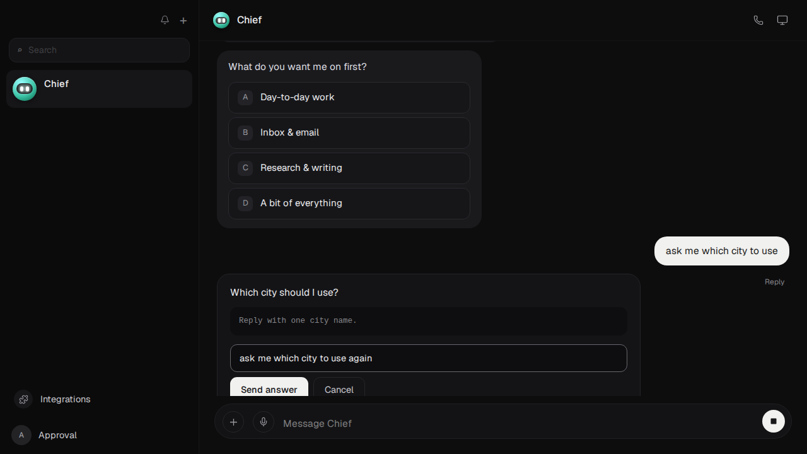Select option D A bit of everything

pos(349,204)
